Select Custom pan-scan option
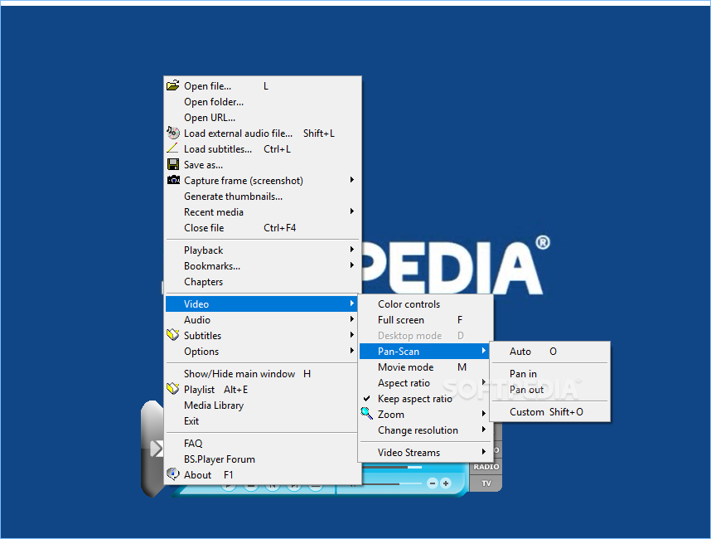711x539 pixels. tap(549, 412)
